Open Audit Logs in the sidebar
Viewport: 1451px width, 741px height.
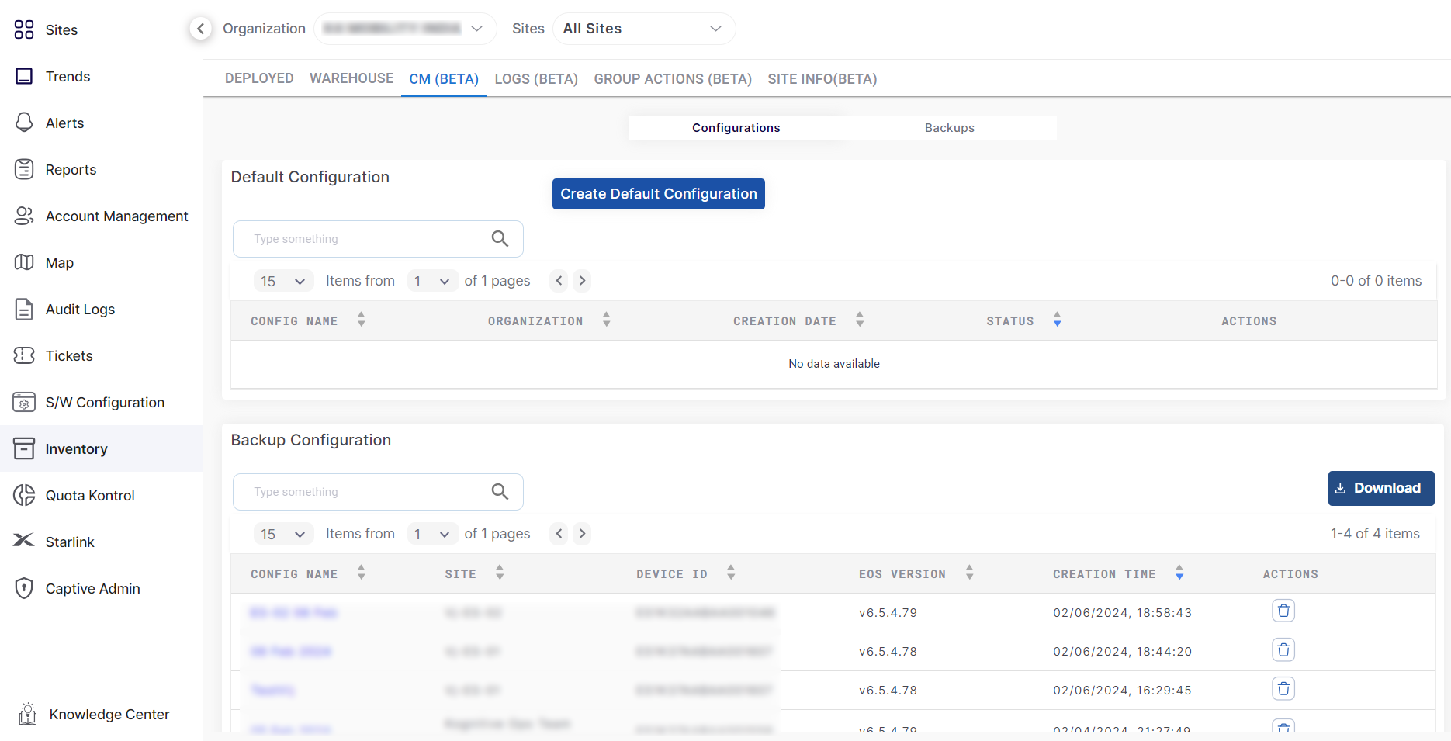[79, 309]
